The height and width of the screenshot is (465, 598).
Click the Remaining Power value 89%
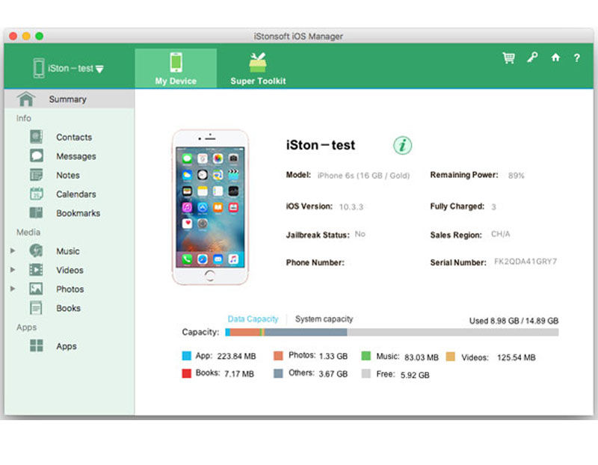pyautogui.click(x=517, y=176)
